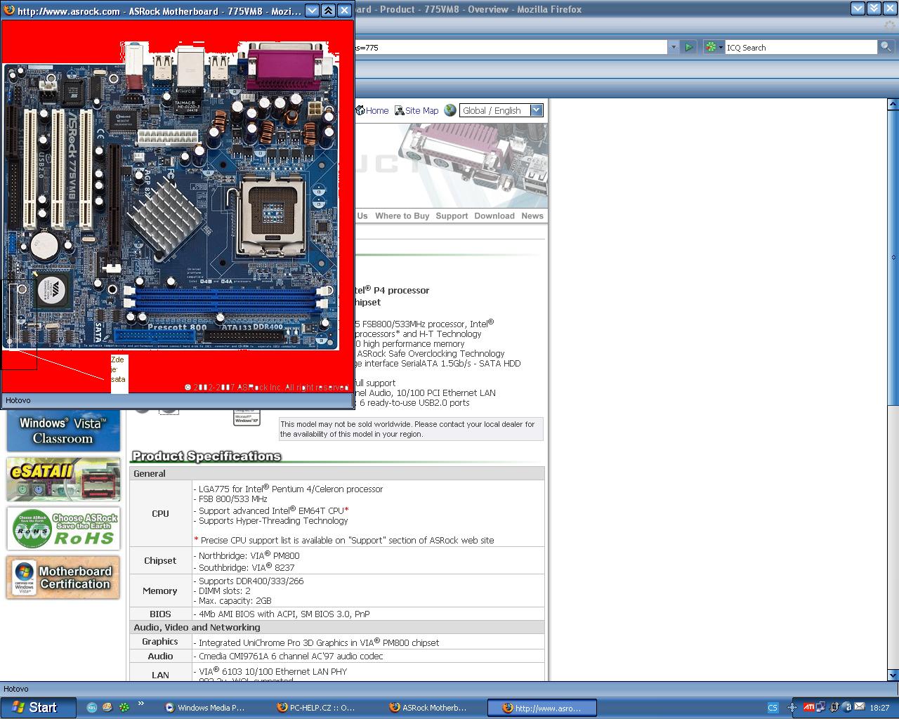
Task: Open the Motherboard Certification banner
Action: tap(63, 578)
